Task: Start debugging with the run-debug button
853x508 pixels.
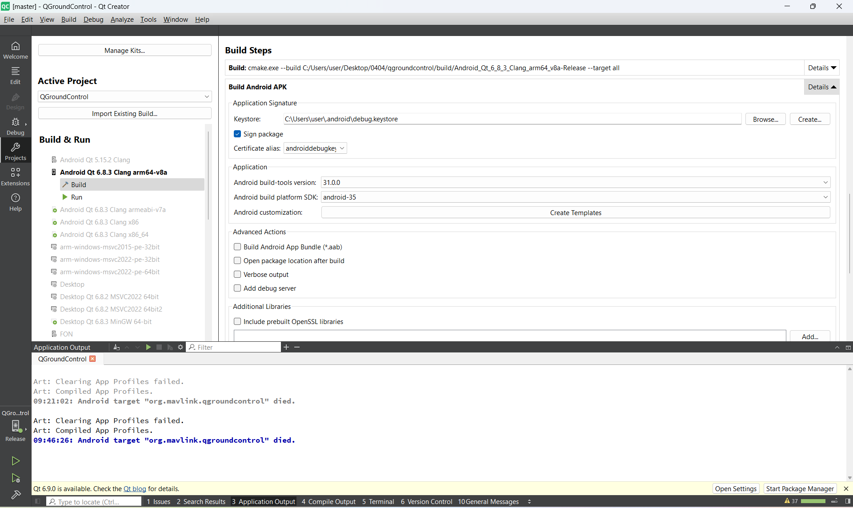Action: point(16,478)
